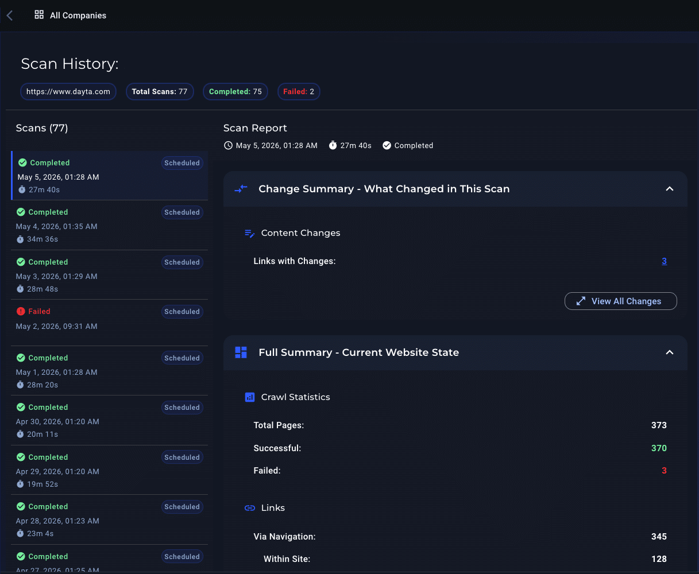The image size is (699, 574).
Task: Click the Scans (77) heading
Action: coord(42,128)
